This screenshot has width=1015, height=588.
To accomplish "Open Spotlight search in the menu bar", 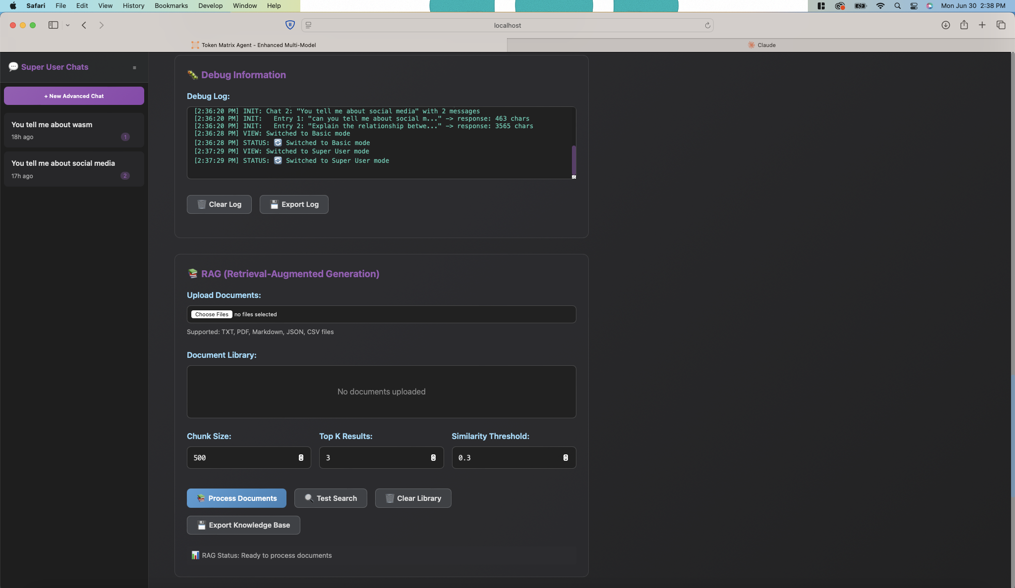I will pyautogui.click(x=897, y=6).
